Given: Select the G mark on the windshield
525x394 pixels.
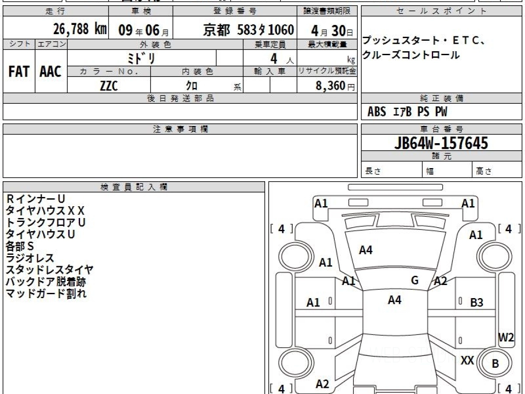Looking at the screenshot, I should (x=415, y=280).
